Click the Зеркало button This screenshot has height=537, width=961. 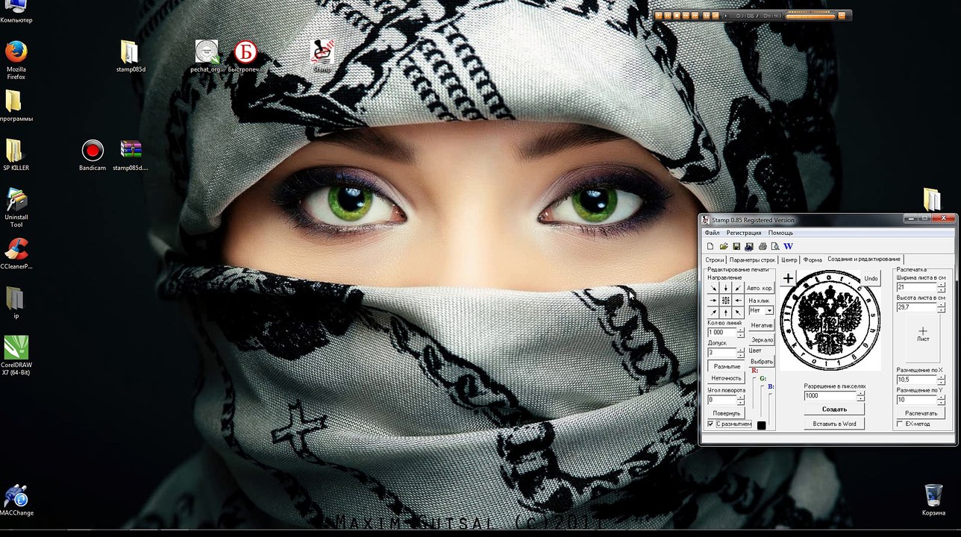click(x=761, y=339)
